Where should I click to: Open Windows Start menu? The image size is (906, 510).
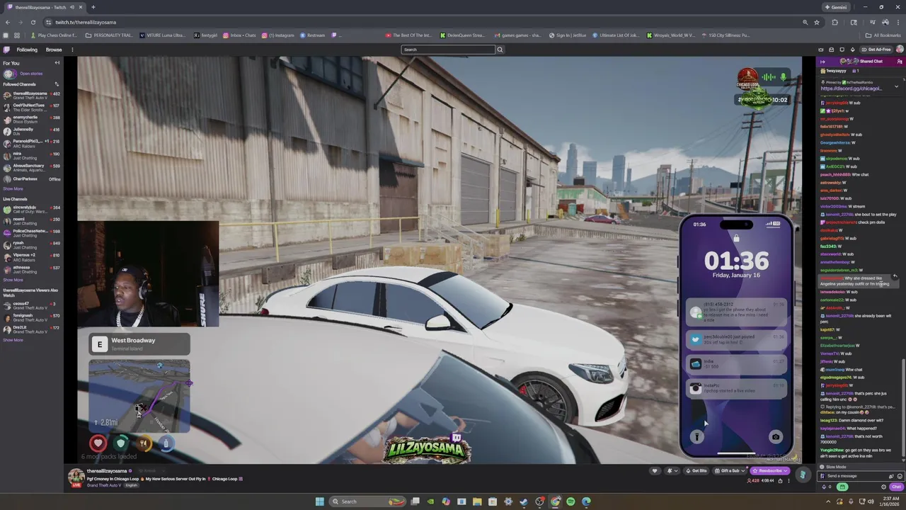point(319,501)
